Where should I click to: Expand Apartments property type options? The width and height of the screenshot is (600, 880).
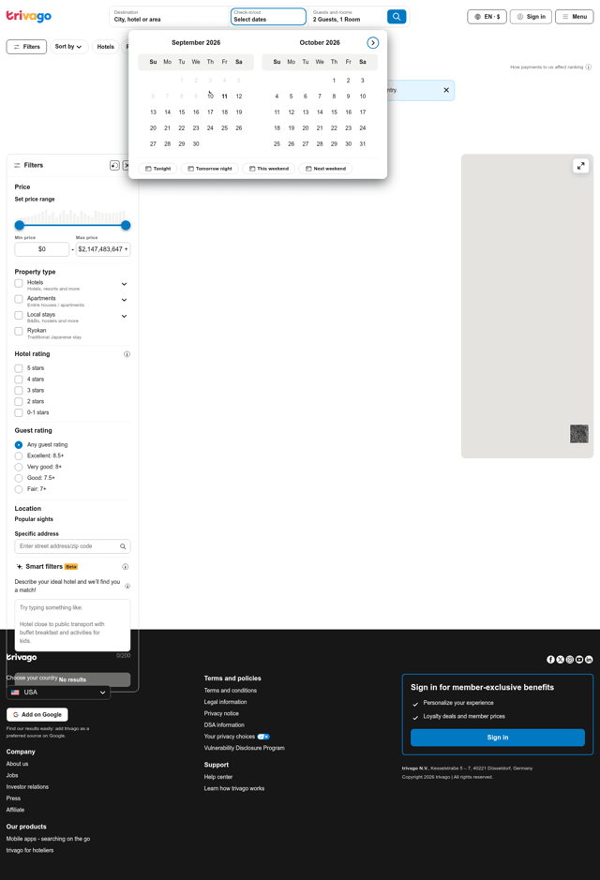(124, 300)
